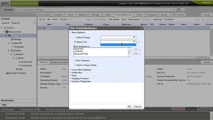Select CD-ROM in Boot Sequence

(79, 51)
